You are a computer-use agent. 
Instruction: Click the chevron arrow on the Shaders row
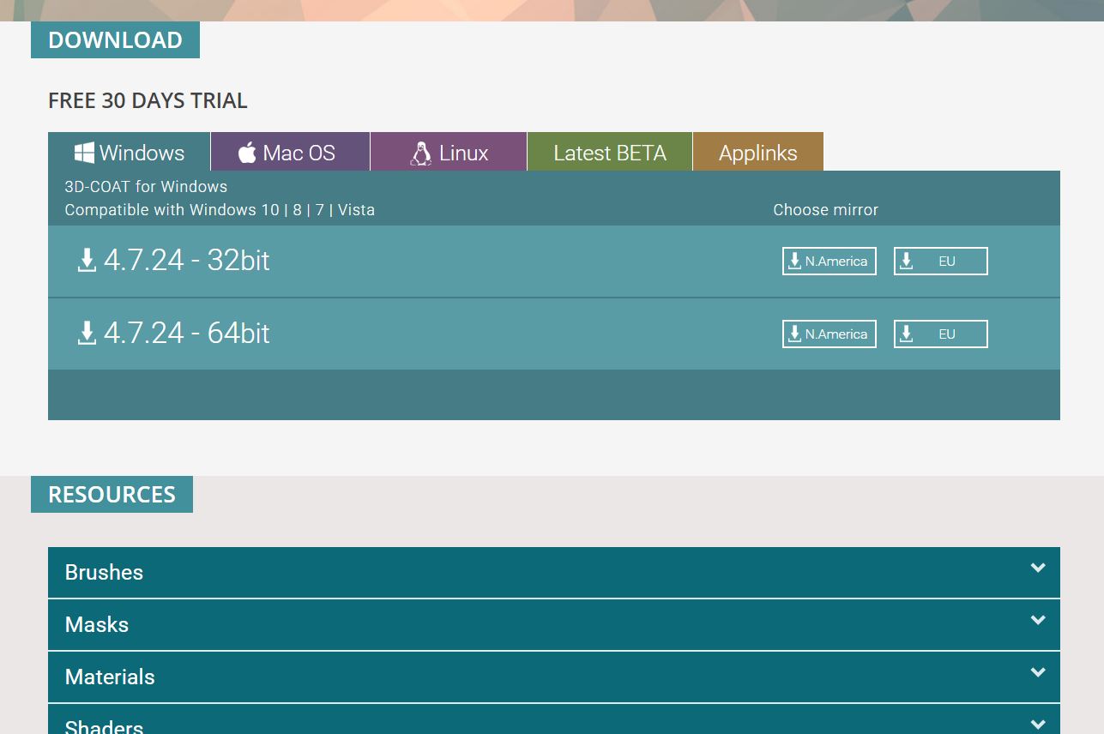click(x=1038, y=725)
